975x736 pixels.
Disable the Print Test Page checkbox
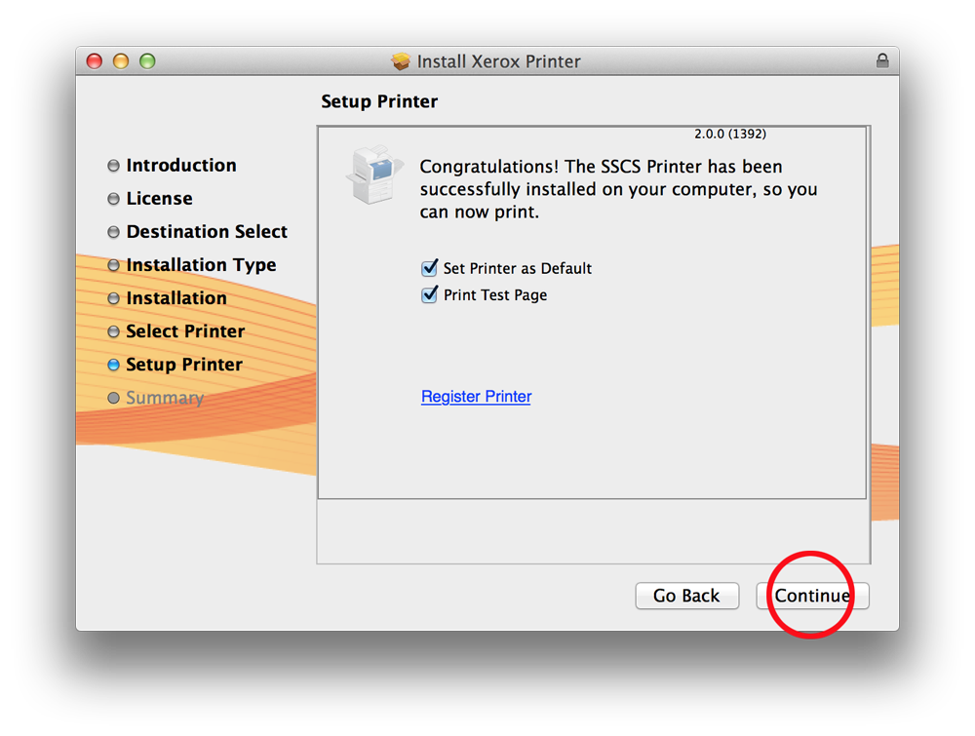tap(429, 294)
